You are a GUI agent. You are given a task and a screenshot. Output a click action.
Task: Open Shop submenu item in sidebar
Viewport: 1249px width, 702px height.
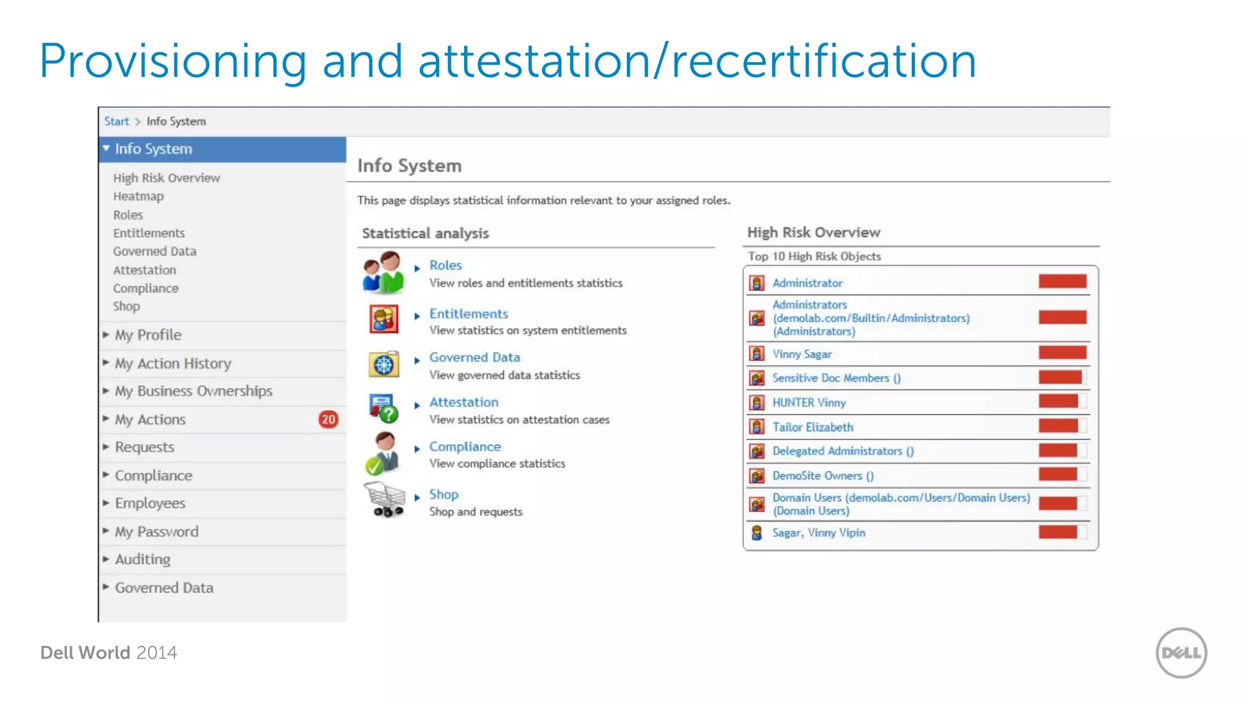pos(126,307)
